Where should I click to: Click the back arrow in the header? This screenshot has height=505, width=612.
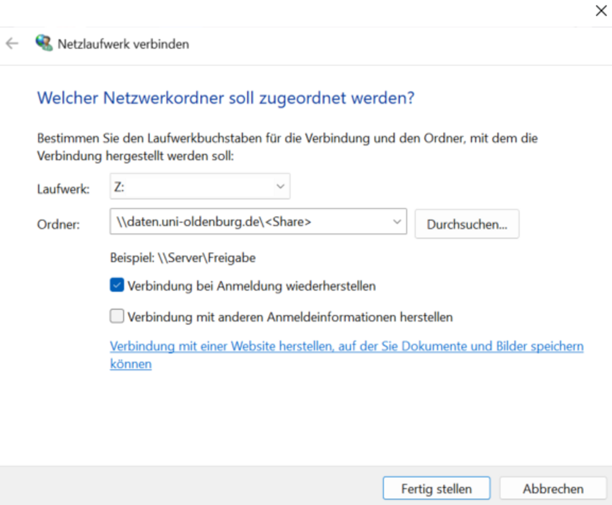(12, 44)
